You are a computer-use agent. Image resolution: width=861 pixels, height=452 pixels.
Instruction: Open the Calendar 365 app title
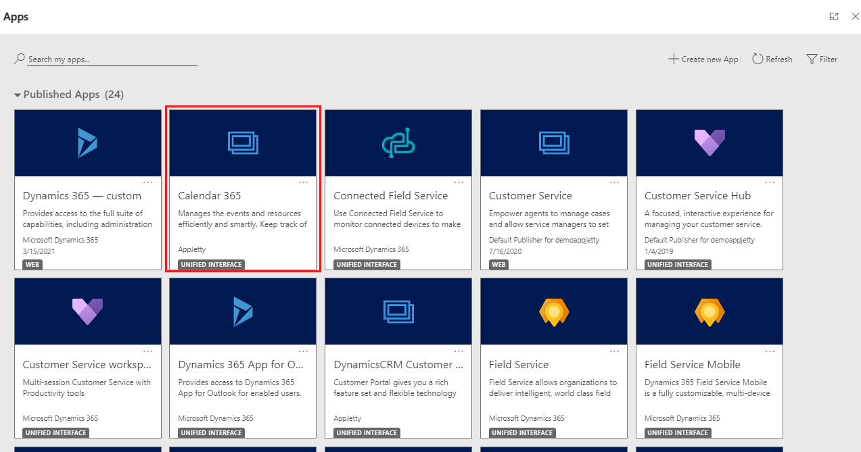210,196
